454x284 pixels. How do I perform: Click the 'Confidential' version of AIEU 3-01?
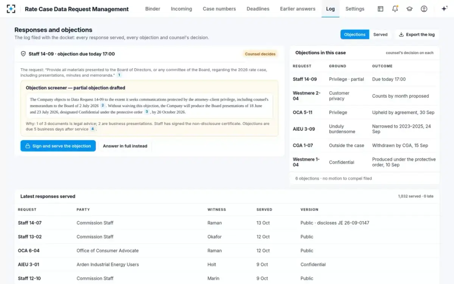pyautogui.click(x=313, y=265)
